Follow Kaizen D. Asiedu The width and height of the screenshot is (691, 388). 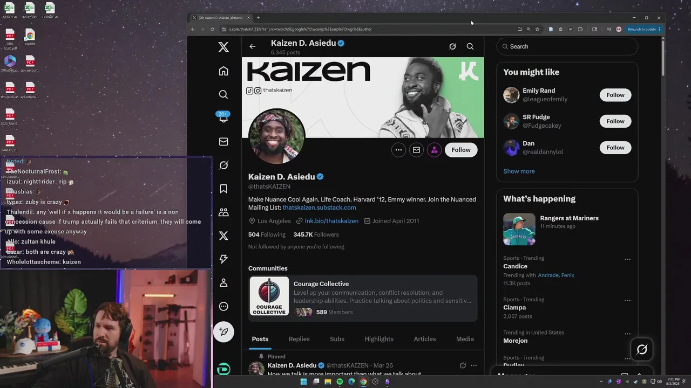pos(461,150)
